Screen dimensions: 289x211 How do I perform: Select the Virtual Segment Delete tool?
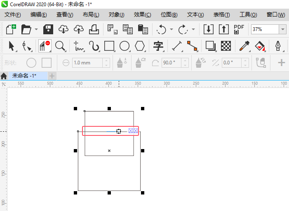click(45, 46)
